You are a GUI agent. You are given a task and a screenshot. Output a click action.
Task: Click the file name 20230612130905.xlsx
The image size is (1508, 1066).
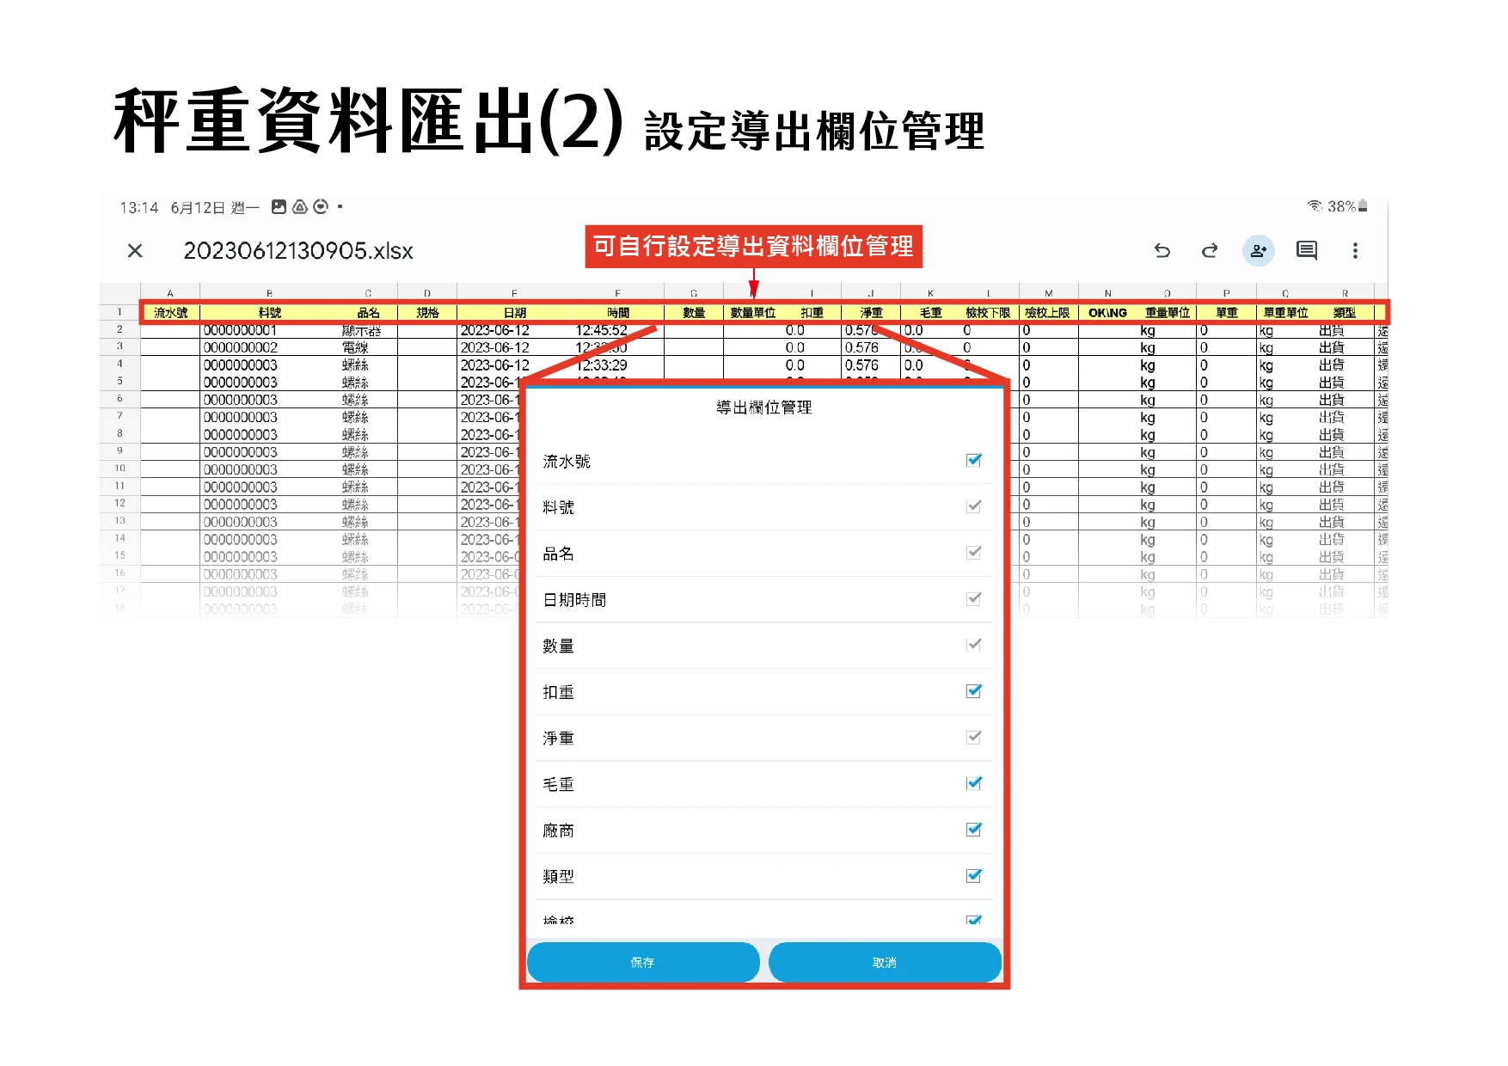tap(298, 250)
